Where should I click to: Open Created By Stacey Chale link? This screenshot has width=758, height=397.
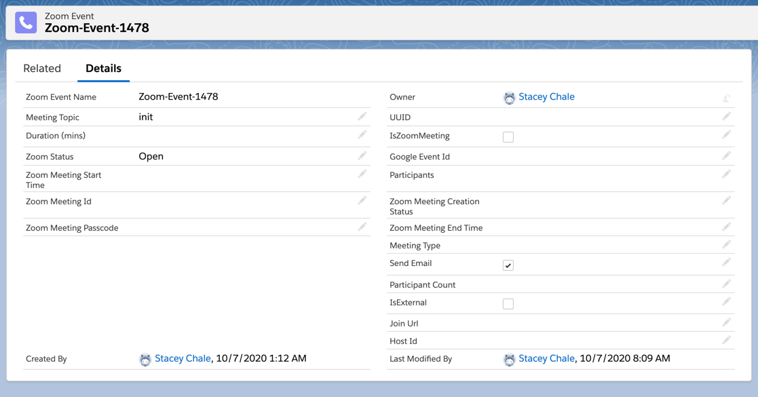click(183, 358)
